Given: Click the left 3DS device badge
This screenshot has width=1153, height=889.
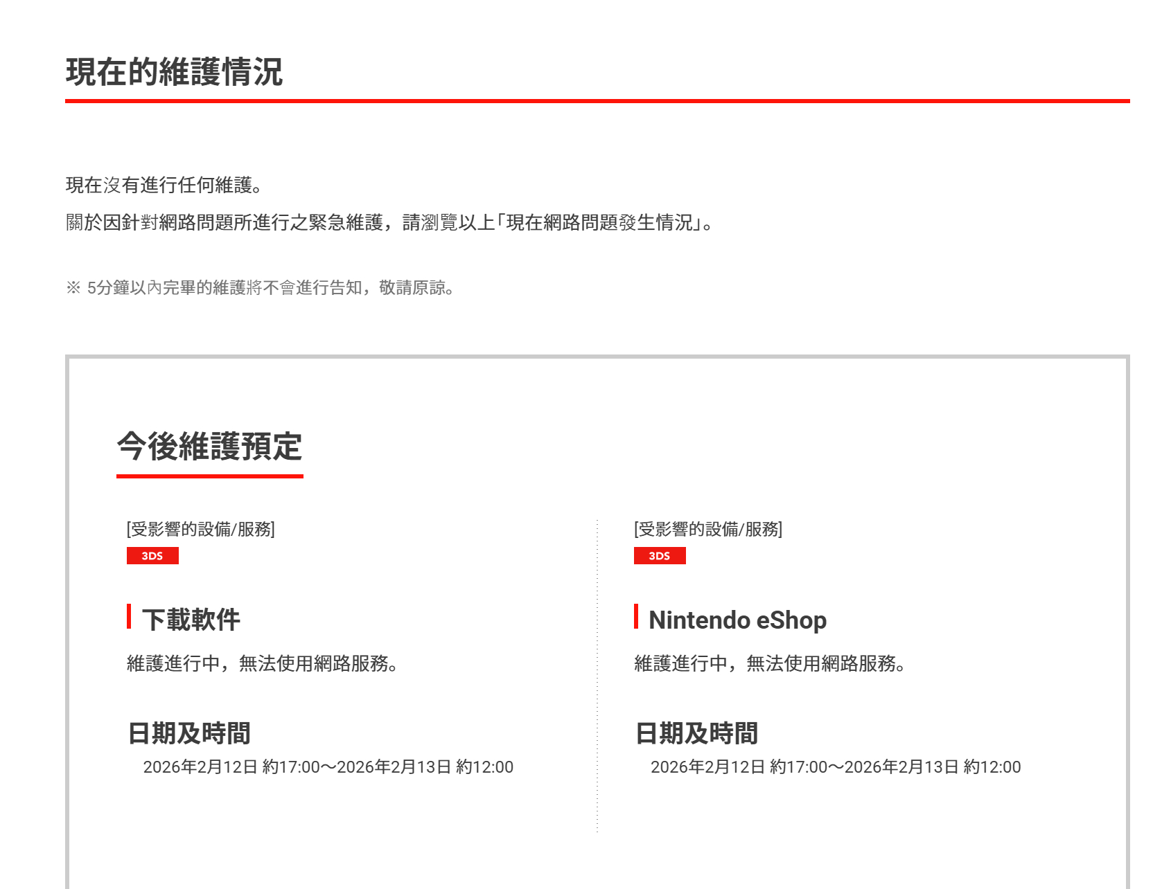Looking at the screenshot, I should point(153,555).
